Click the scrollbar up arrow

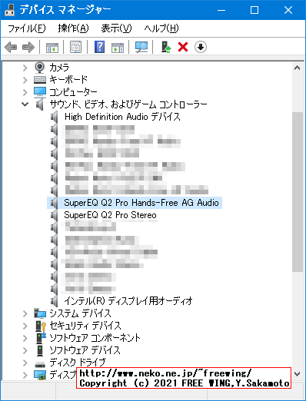pos(298,68)
